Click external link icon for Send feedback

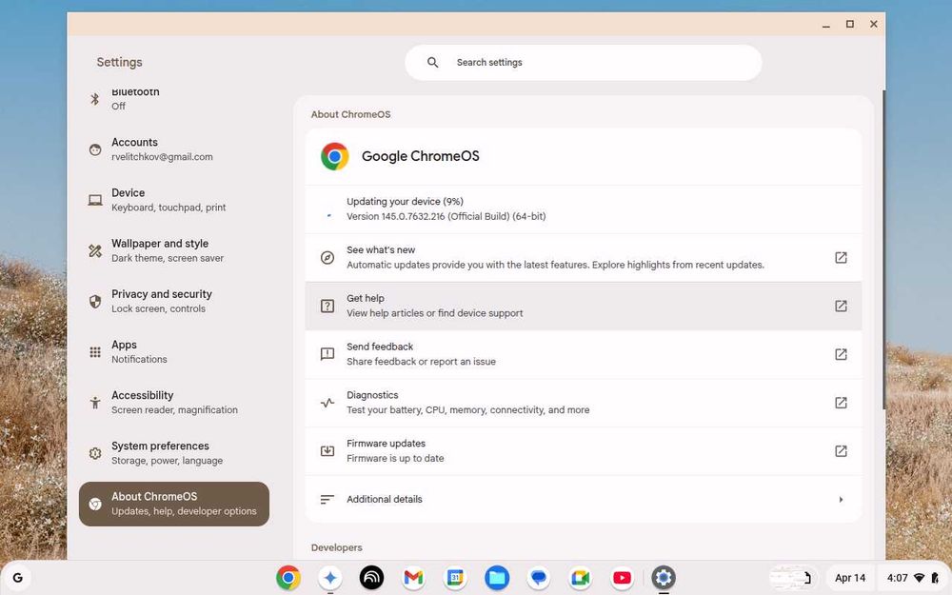coord(841,354)
